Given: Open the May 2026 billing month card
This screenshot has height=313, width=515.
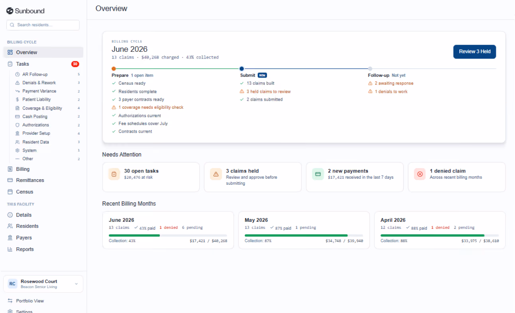Looking at the screenshot, I should (x=304, y=230).
